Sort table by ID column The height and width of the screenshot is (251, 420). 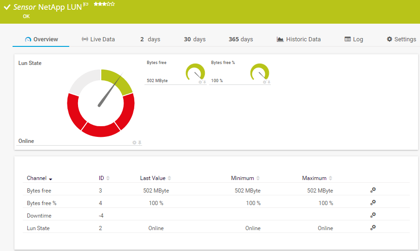(x=108, y=178)
